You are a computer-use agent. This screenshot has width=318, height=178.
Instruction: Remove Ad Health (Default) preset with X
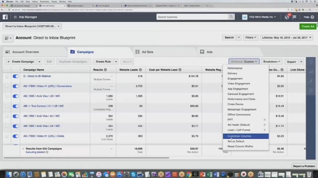[x=264, y=125]
